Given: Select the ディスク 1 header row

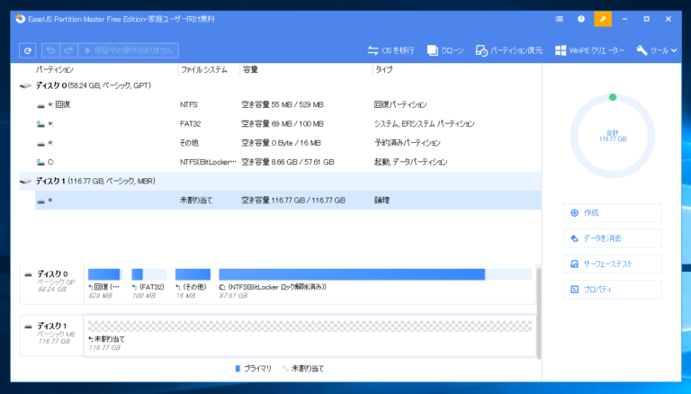Looking at the screenshot, I should coord(280,181).
